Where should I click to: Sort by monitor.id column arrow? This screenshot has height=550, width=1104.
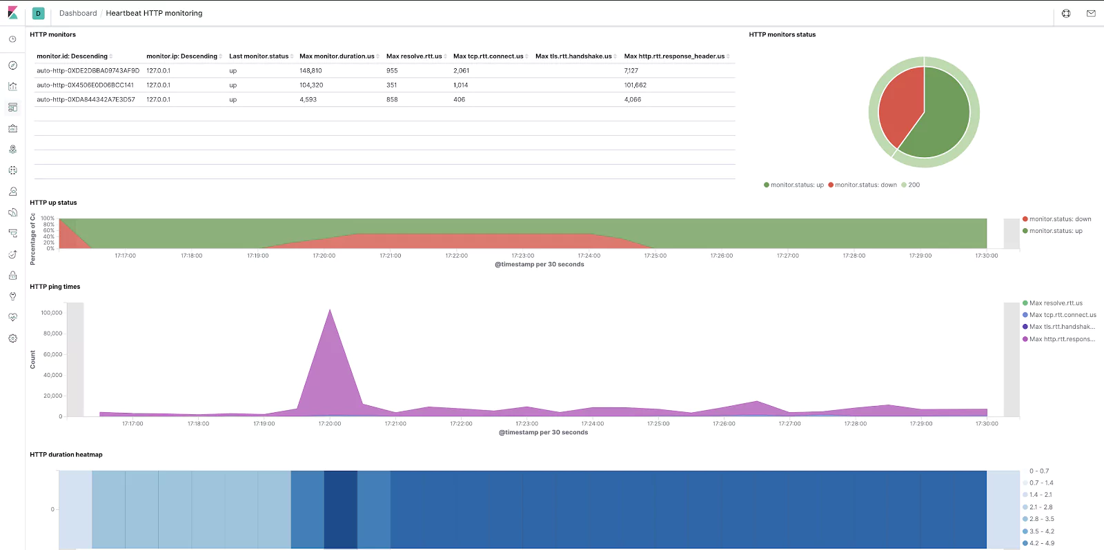[110, 57]
